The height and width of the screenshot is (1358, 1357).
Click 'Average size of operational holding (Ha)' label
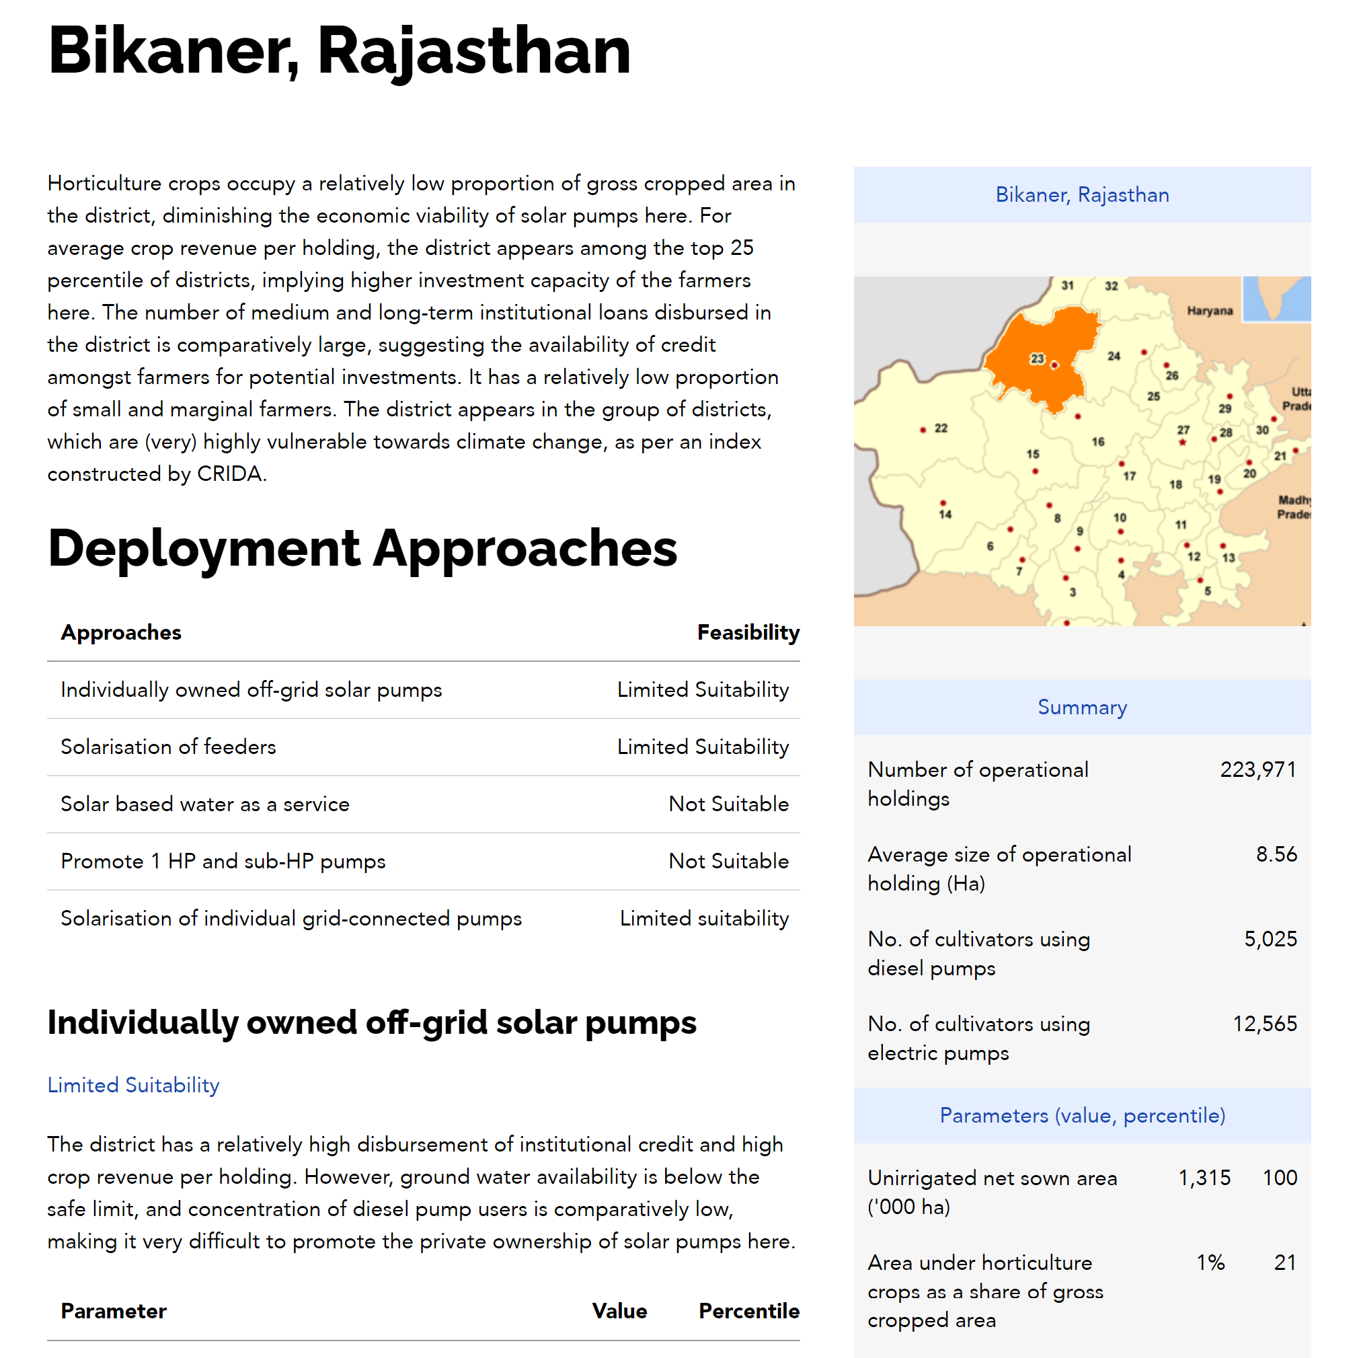click(999, 868)
